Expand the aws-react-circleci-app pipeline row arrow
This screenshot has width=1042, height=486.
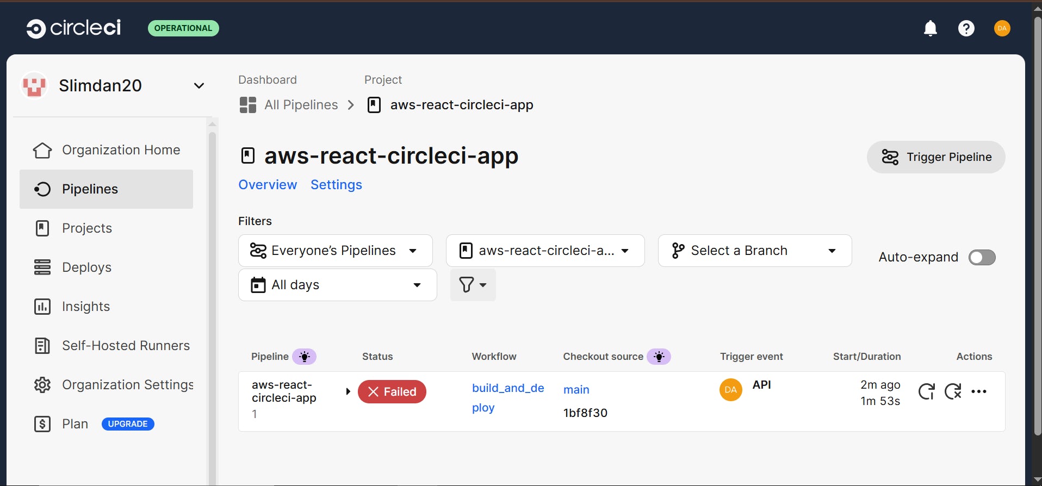point(348,391)
